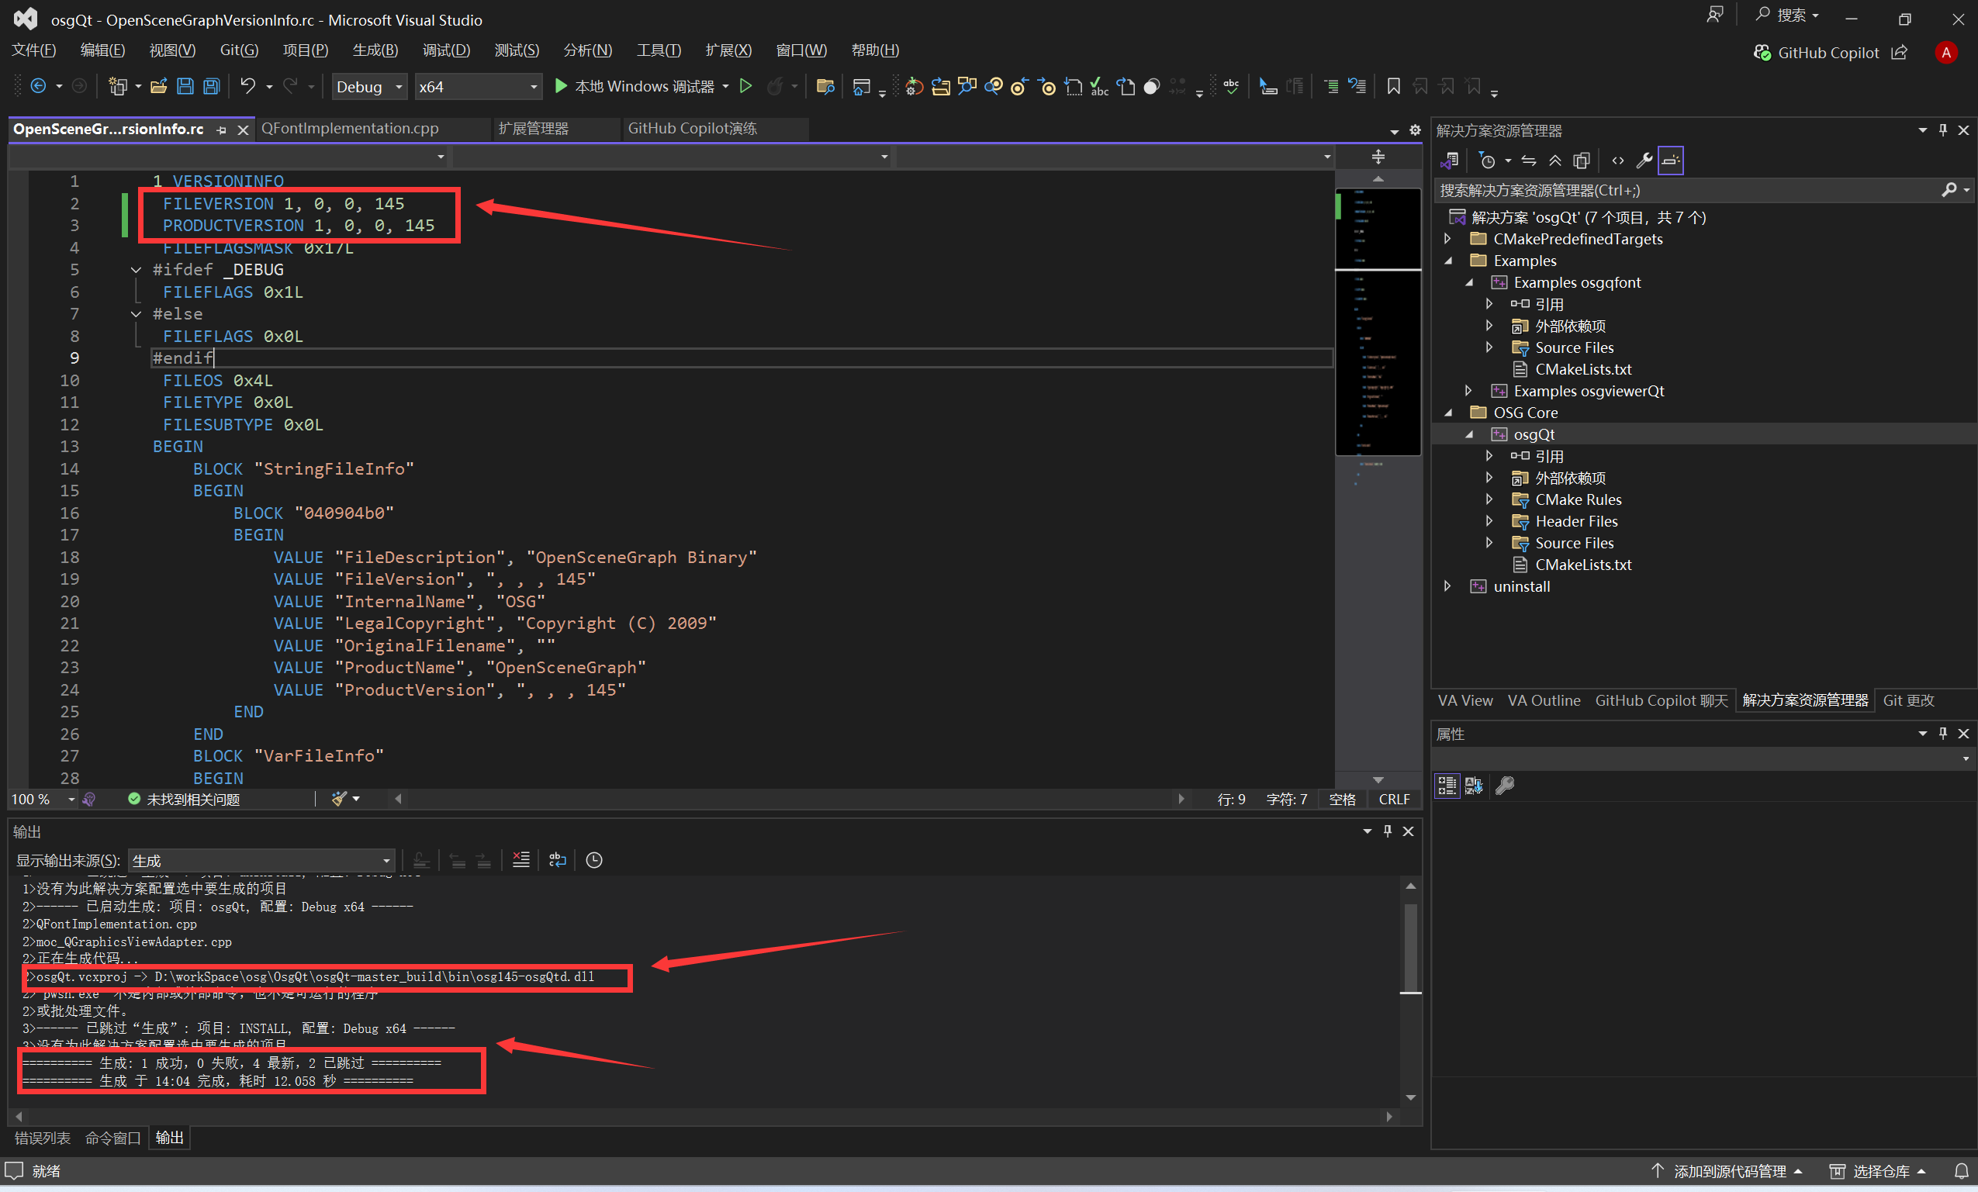The image size is (1978, 1192).
Task: Click Show All Files icon in Solution Explorer
Action: coord(1582,161)
